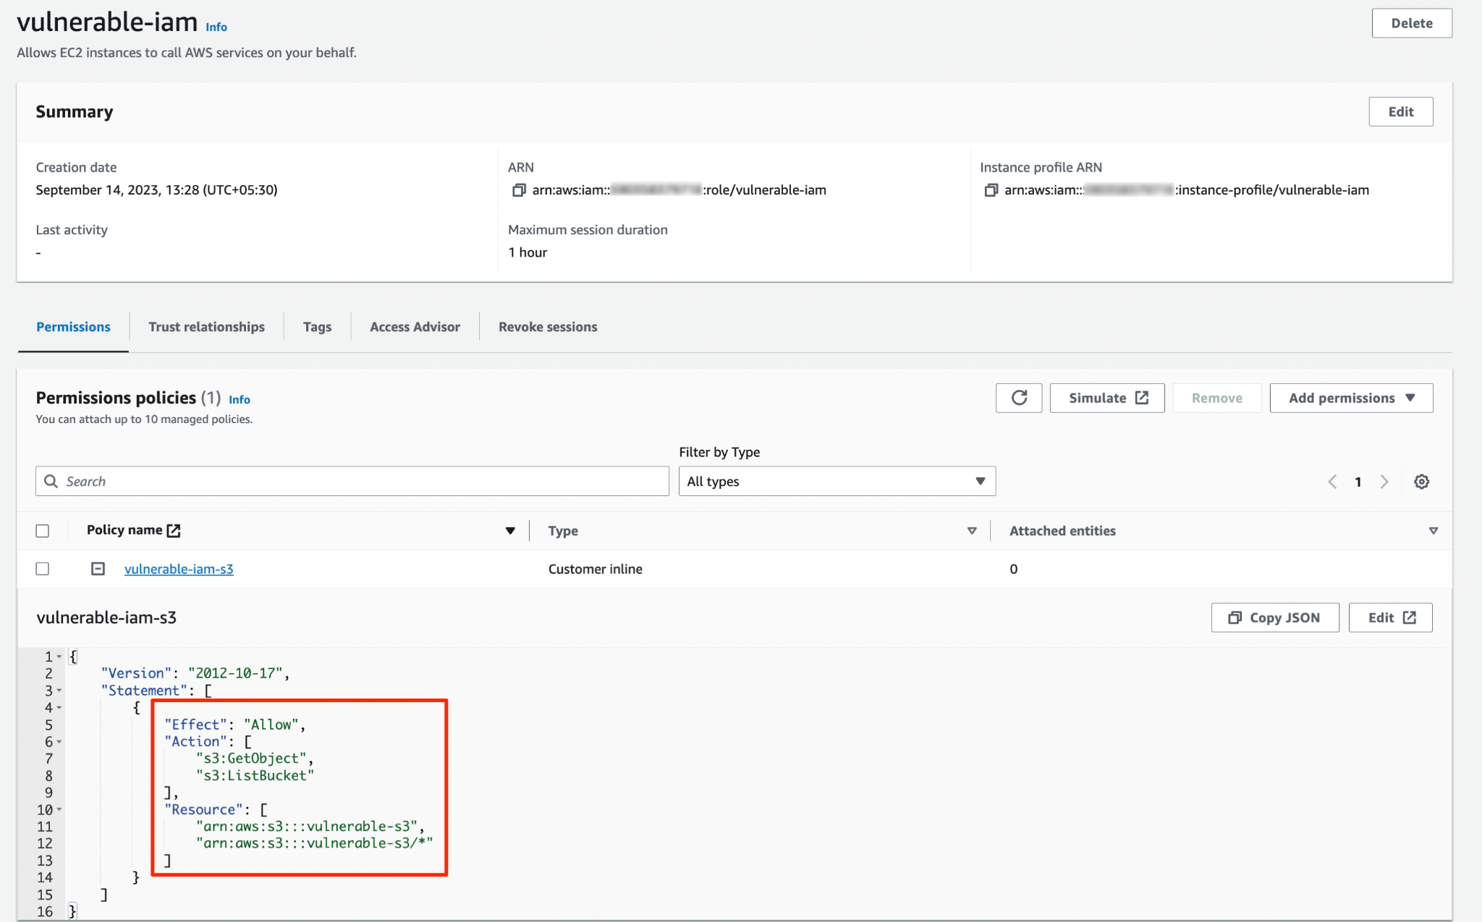Click the instance profile ARN text

click(x=1187, y=190)
